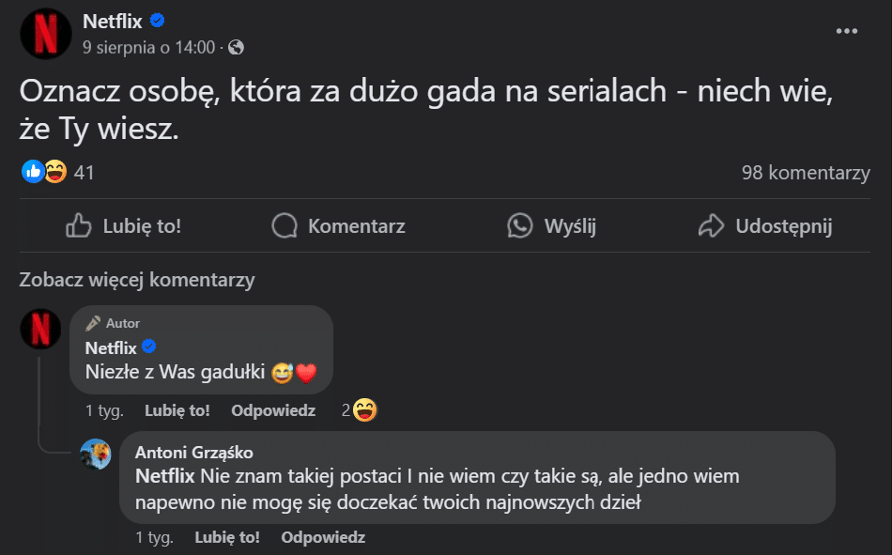
Task: Click the 98 komentarzy count
Action: [x=807, y=172]
